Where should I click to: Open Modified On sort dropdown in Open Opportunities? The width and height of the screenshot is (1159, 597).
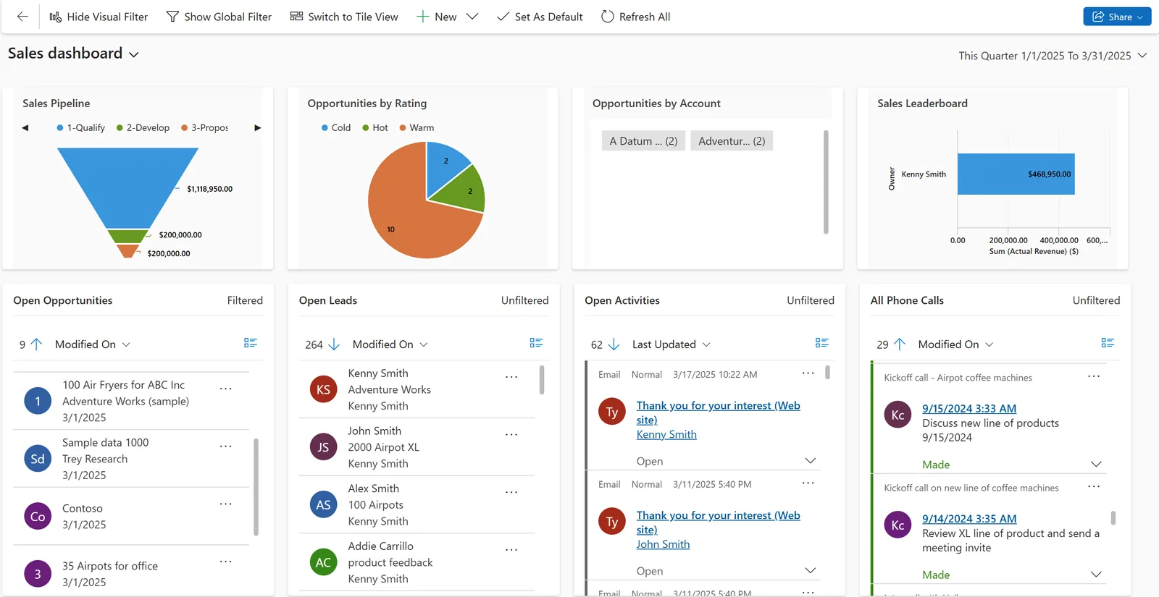(x=93, y=344)
